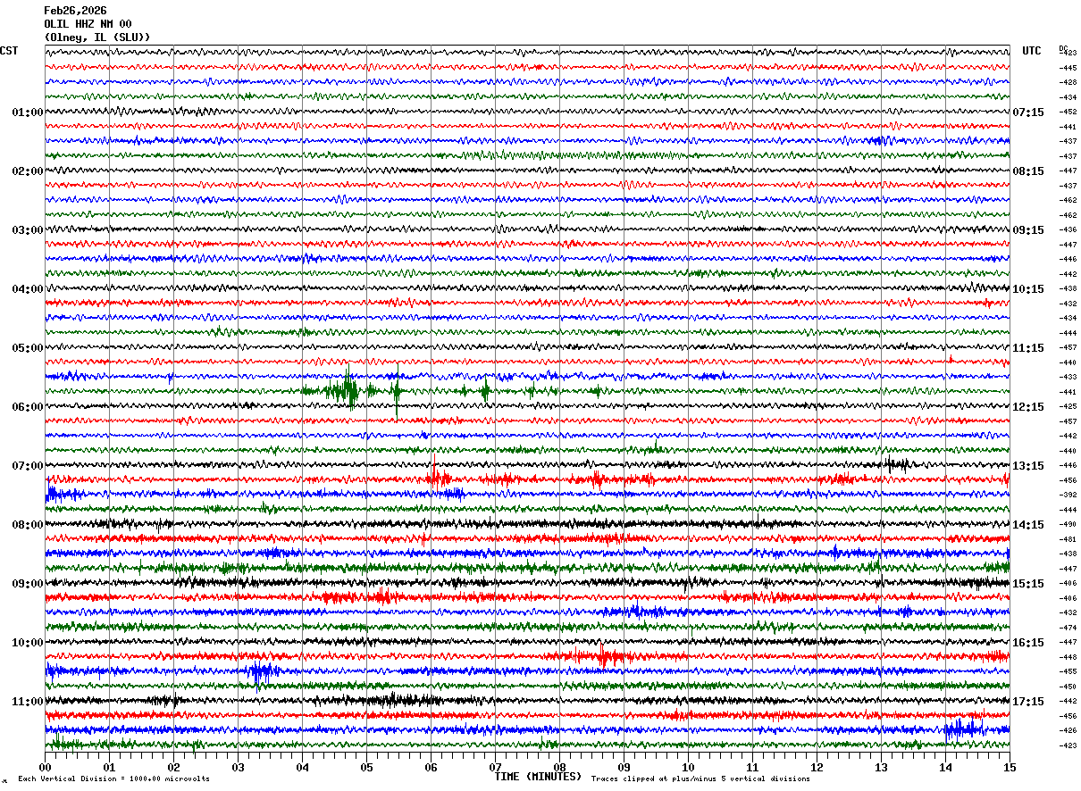Screen dimensions: 1081x791
Task: Click the 11:00 CST time label
Action: point(28,702)
